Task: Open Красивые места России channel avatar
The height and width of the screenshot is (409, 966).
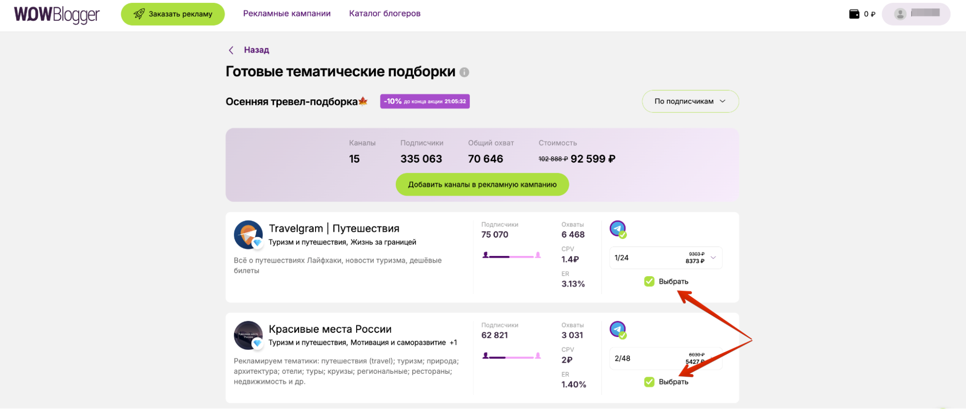Action: click(248, 335)
